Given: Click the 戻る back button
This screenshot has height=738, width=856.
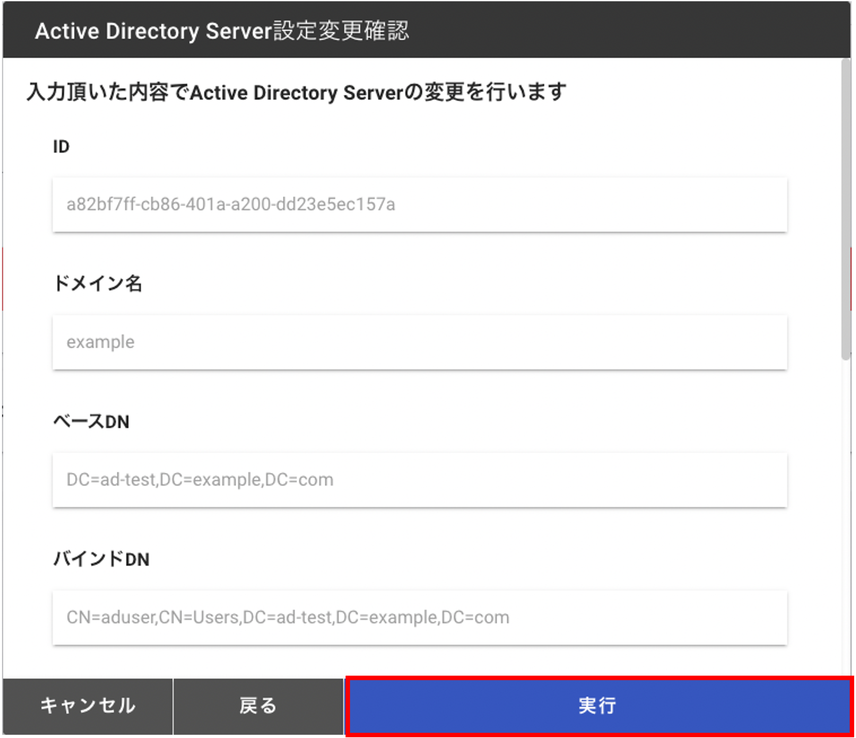Looking at the screenshot, I should click(258, 706).
